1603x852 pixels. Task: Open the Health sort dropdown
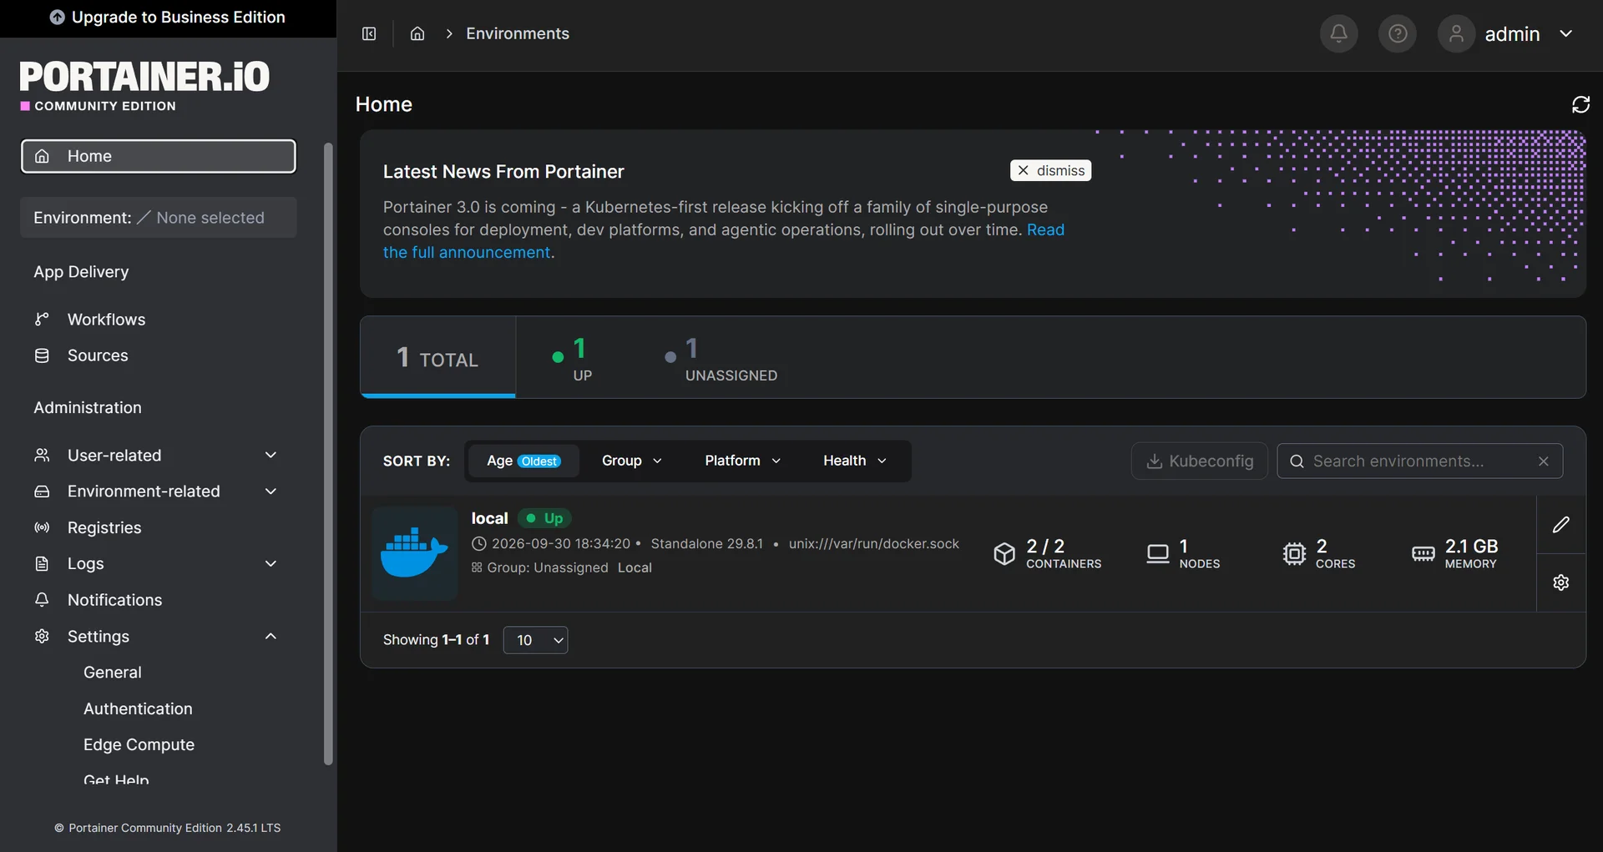coord(854,461)
